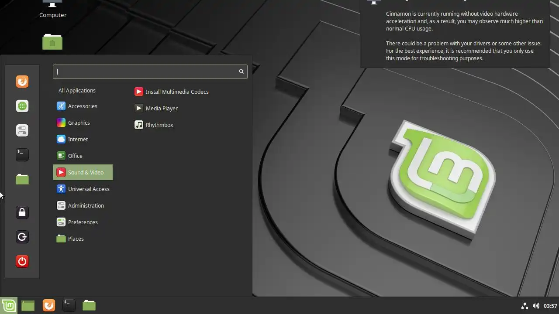The image size is (559, 314).
Task: Open the Home folder desktop icon
Action: 52,42
